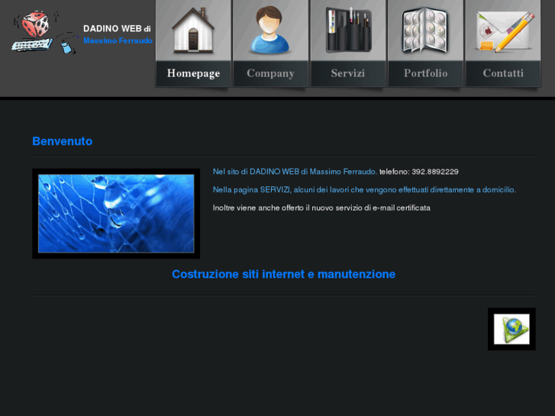
Task: Open the Contatti menu label
Action: coord(503,73)
